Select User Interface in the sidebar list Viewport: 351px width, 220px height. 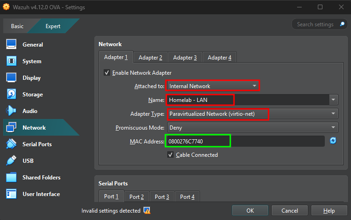41,194
